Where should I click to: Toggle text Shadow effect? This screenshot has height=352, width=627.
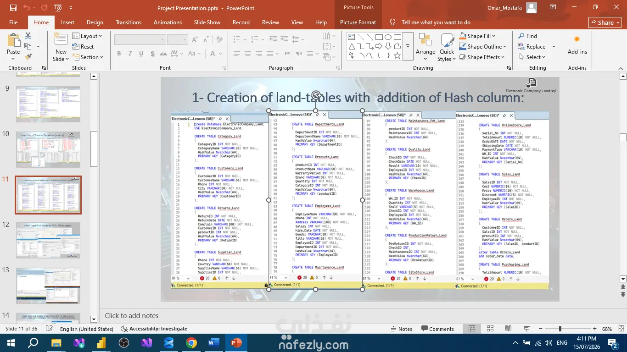tap(152, 54)
